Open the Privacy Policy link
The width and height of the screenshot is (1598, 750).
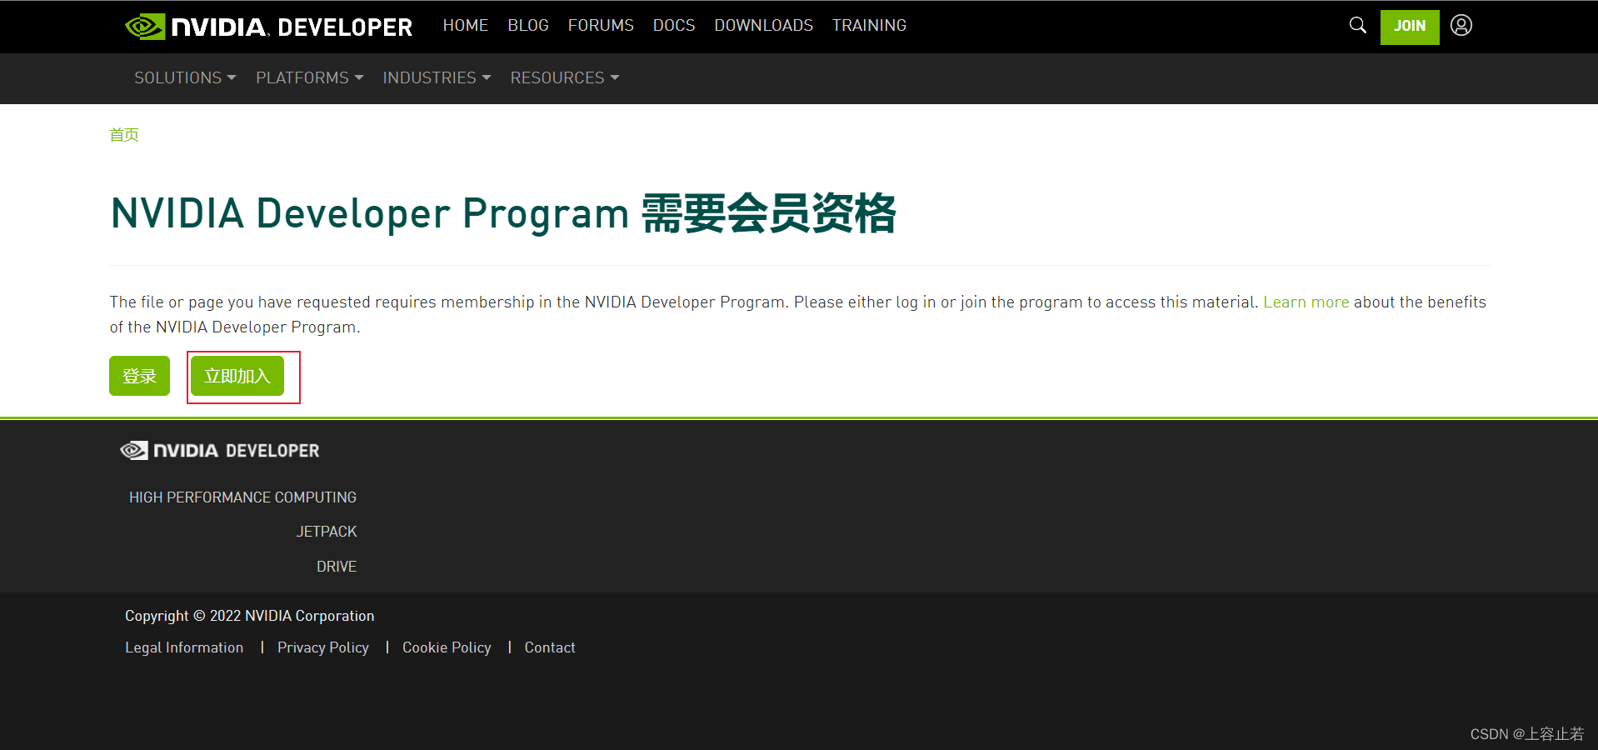click(322, 647)
